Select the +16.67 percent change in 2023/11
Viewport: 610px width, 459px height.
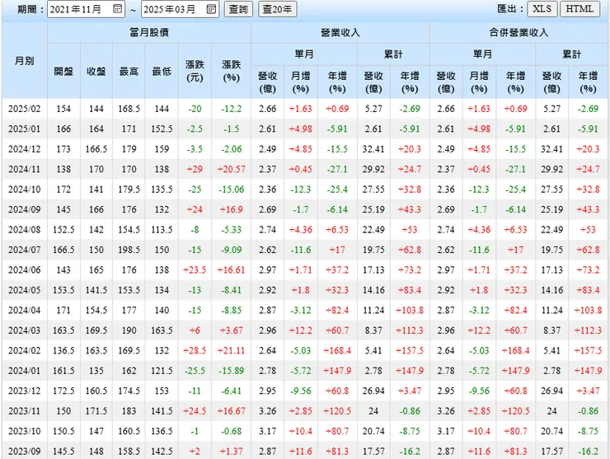[232, 411]
